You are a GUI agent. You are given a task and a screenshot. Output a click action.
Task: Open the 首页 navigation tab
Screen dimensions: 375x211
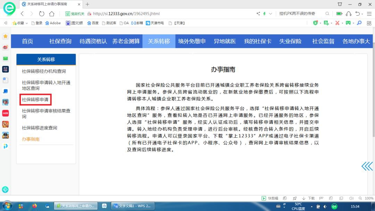tap(27, 41)
